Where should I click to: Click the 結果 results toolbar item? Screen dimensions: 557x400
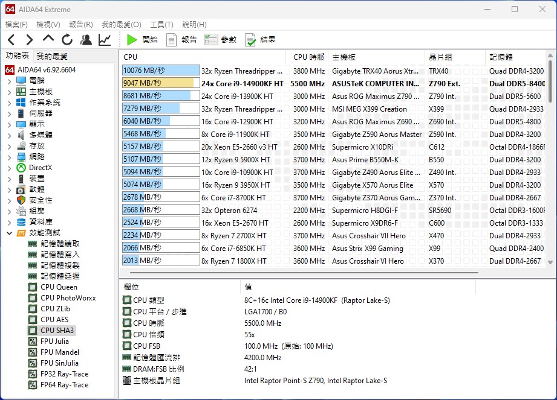260,40
